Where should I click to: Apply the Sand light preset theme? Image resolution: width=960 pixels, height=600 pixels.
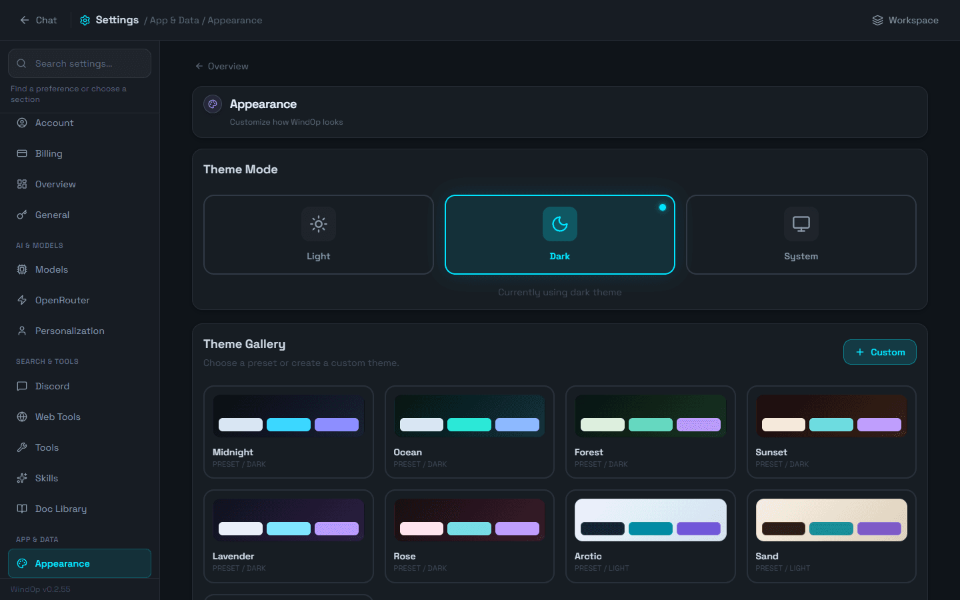click(831, 536)
